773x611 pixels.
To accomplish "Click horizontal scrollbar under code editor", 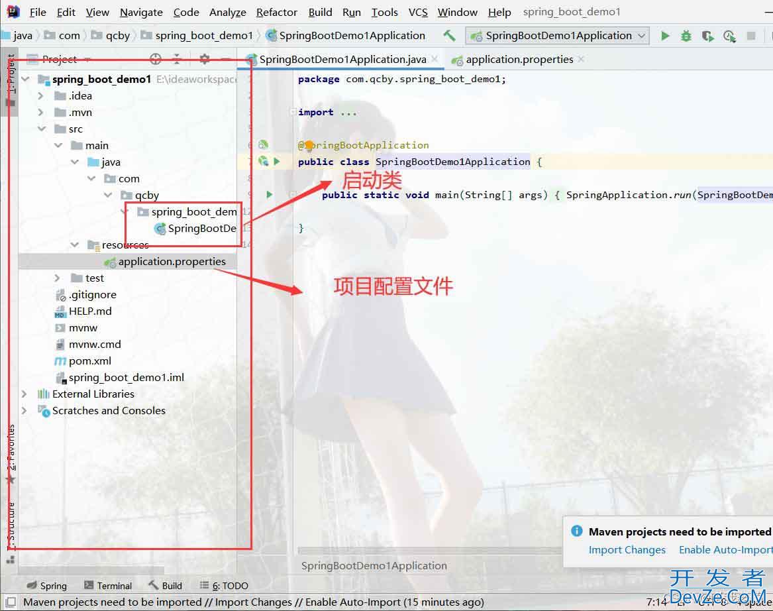I will tap(430, 550).
